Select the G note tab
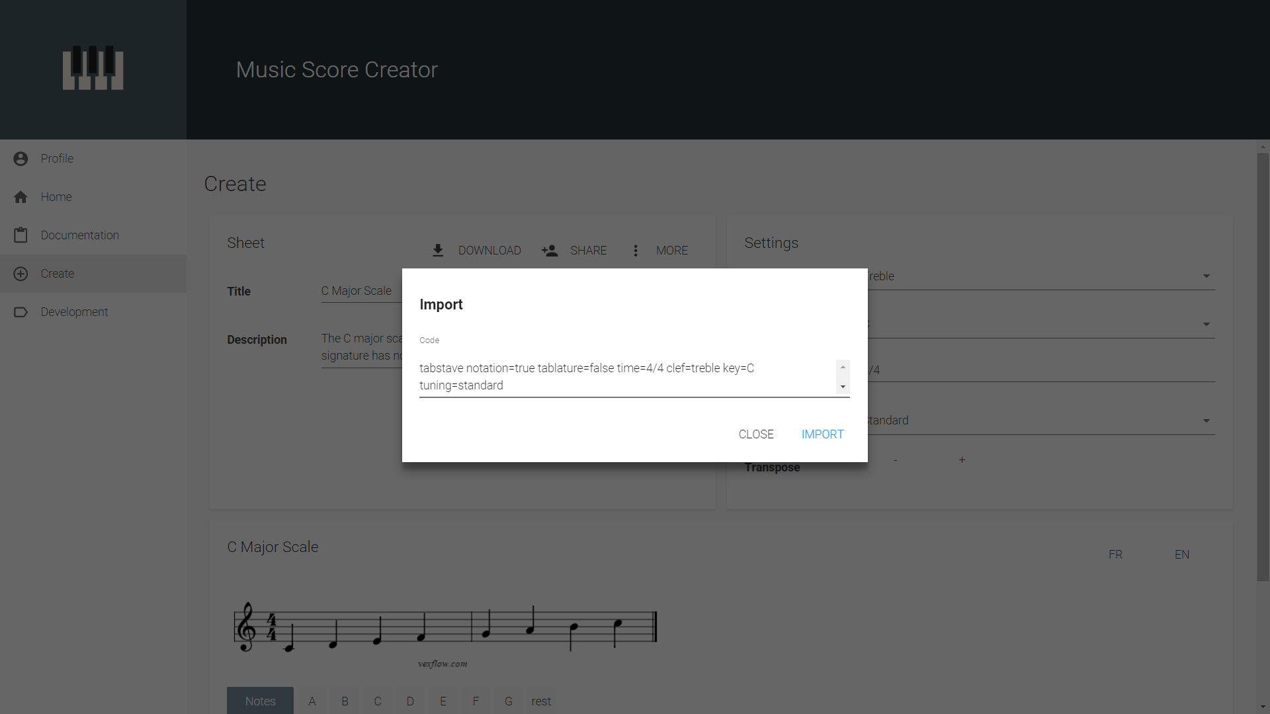 (x=508, y=701)
